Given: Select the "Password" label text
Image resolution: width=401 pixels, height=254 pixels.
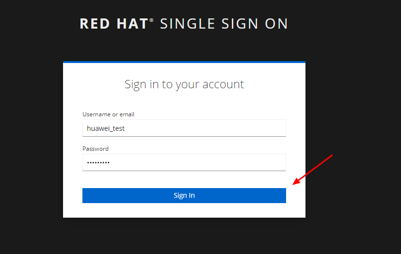Looking at the screenshot, I should point(96,149).
